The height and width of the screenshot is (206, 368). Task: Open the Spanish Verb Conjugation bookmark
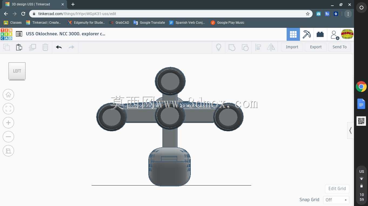(x=187, y=23)
